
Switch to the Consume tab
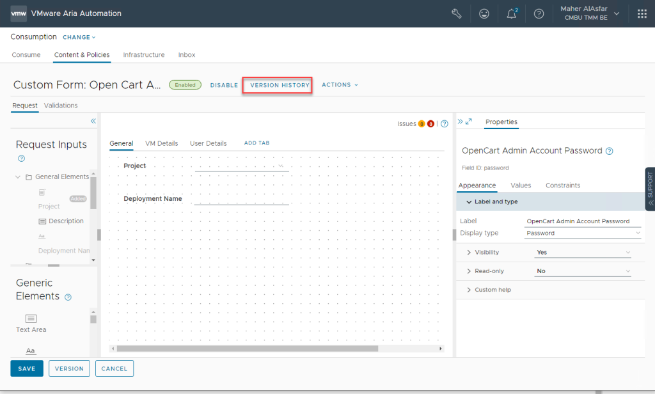pos(26,55)
